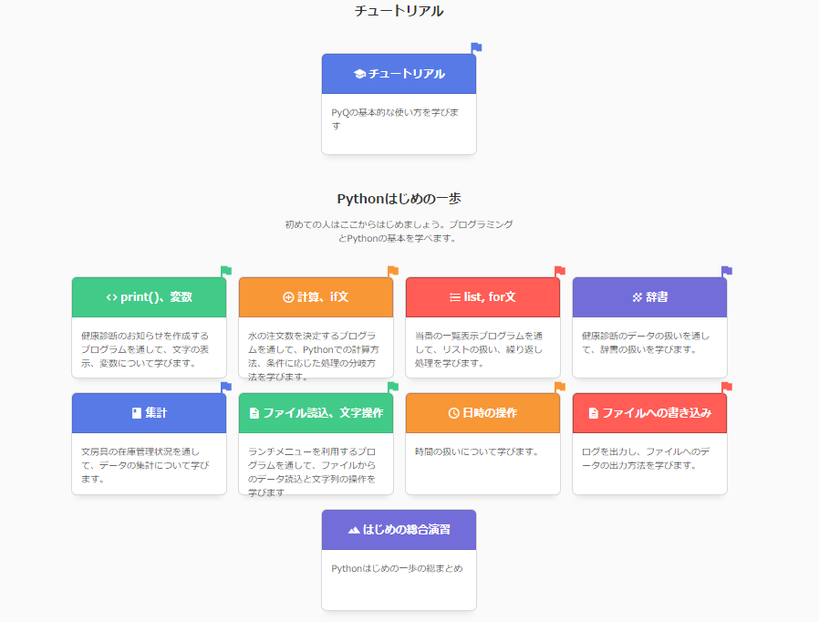Click the list icon on list, for文 card

455,297
